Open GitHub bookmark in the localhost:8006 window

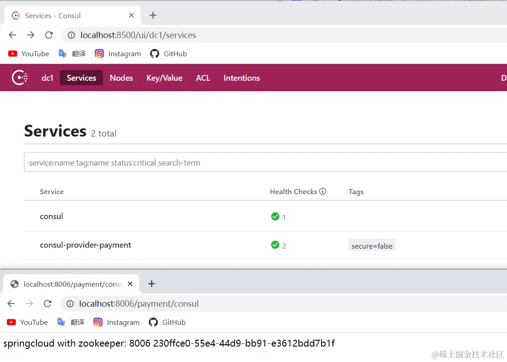[x=167, y=322]
